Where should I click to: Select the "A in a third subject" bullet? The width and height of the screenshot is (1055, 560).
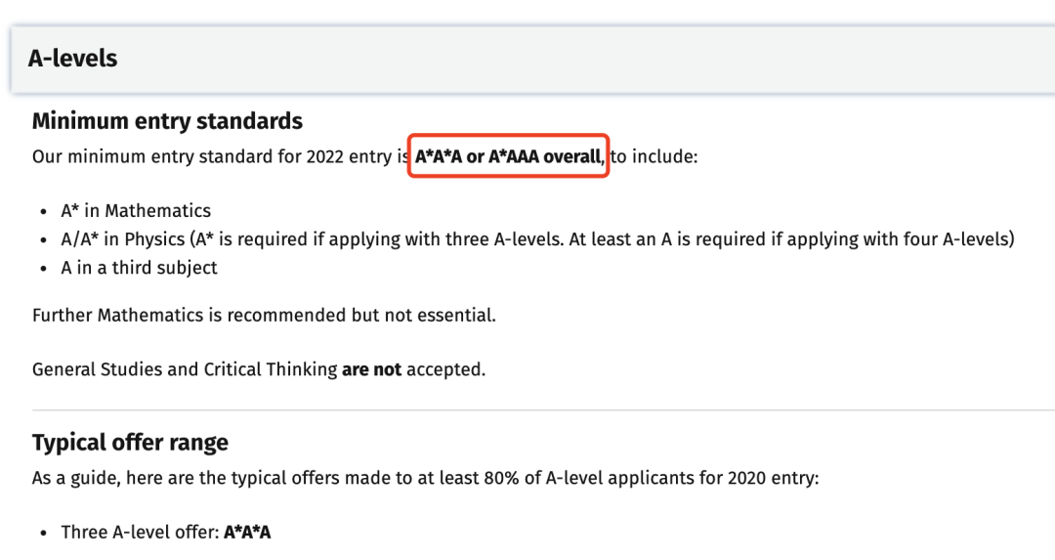point(140,268)
